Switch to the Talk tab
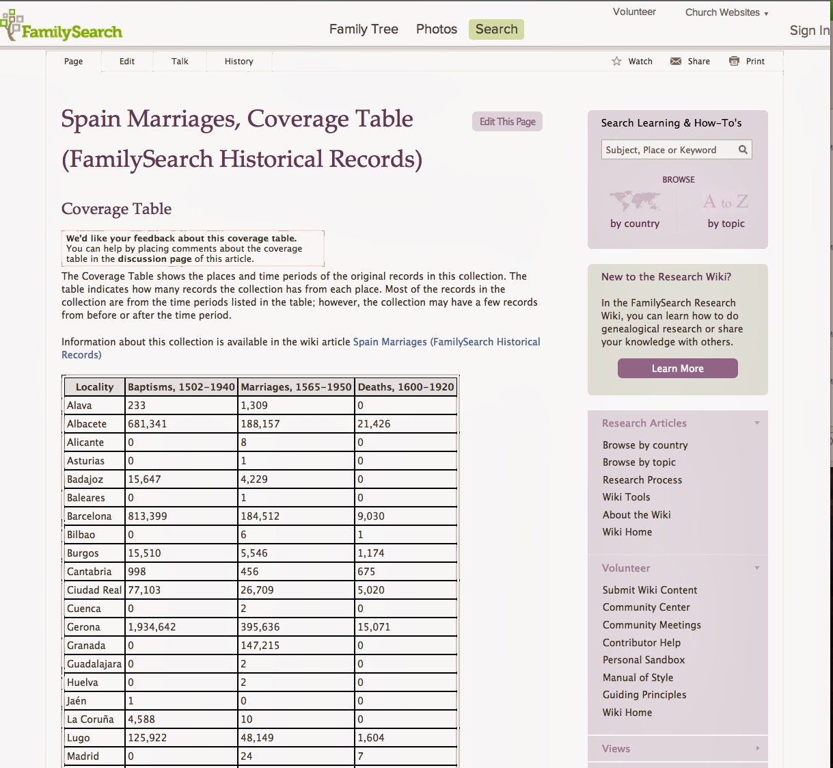This screenshot has height=768, width=833. [180, 62]
